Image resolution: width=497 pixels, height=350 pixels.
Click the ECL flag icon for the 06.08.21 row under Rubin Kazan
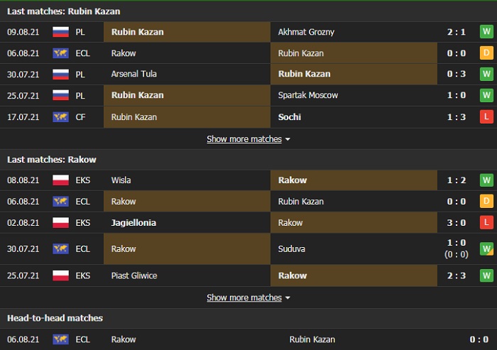click(x=60, y=53)
